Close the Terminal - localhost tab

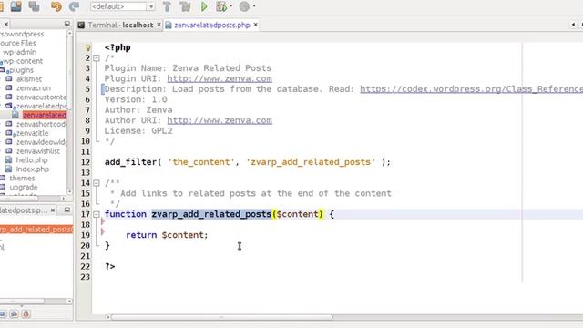click(159, 25)
